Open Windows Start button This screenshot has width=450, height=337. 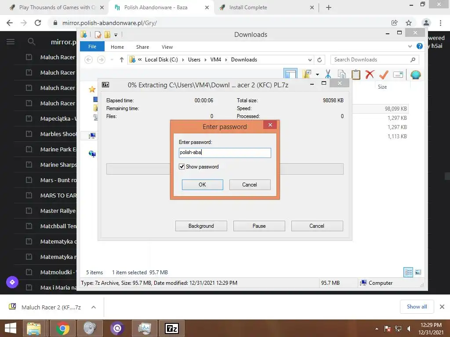click(11, 328)
